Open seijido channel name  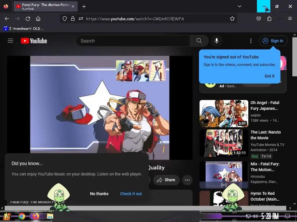256,115
